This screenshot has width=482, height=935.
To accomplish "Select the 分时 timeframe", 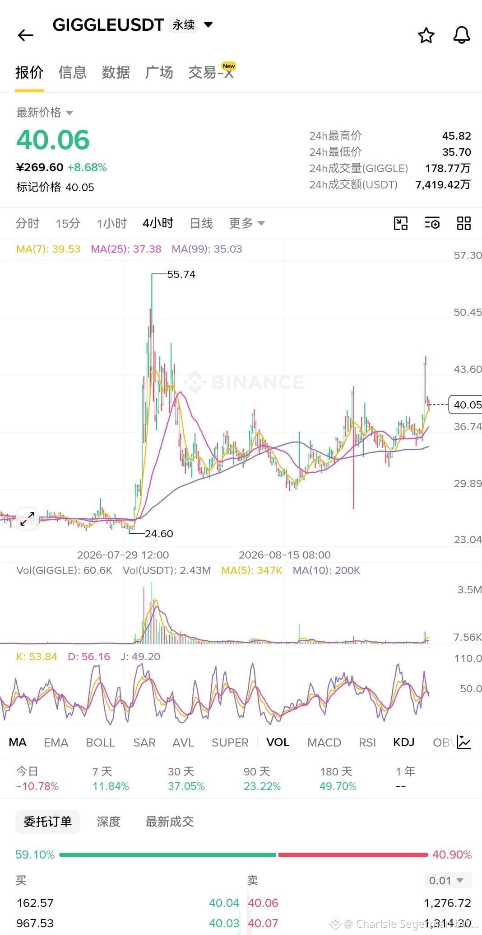I will 28,223.
